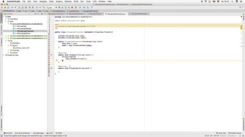Click the project panel settings gear icon

pyautogui.click(x=42, y=14)
